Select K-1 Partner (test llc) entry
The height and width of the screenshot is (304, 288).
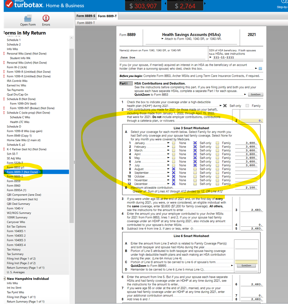pyautogui.click(x=27, y=149)
